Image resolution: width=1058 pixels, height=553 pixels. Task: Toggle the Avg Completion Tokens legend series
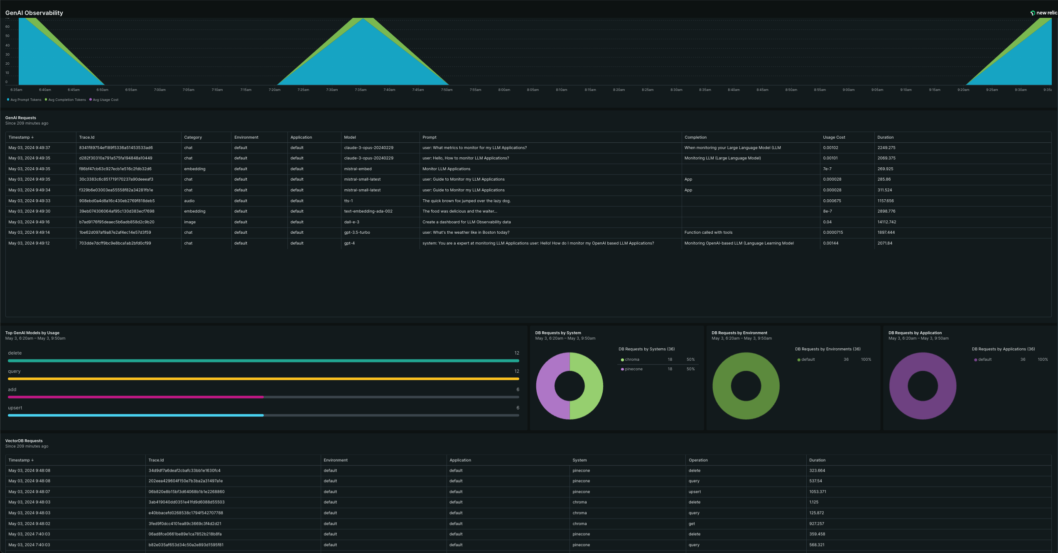pos(65,100)
